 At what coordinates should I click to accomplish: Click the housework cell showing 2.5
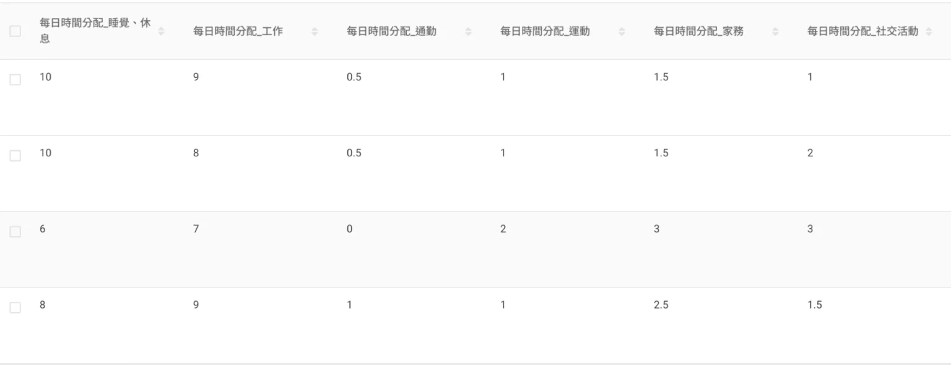[661, 305]
